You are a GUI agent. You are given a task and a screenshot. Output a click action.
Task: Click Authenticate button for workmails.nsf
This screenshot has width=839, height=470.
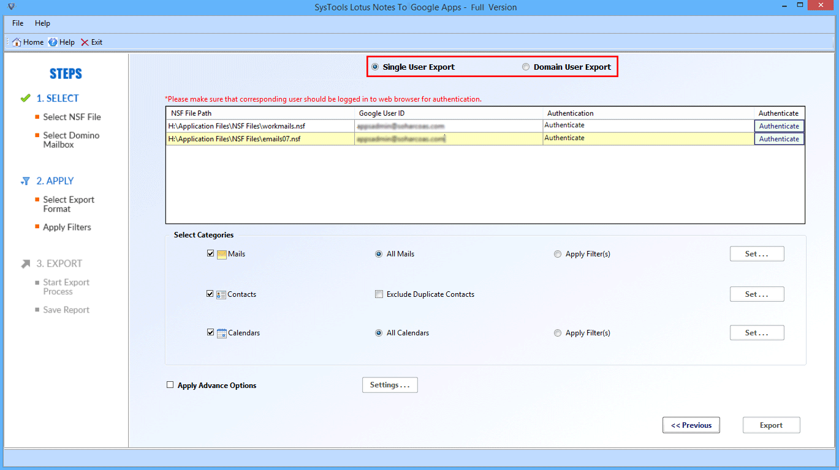pyautogui.click(x=778, y=126)
